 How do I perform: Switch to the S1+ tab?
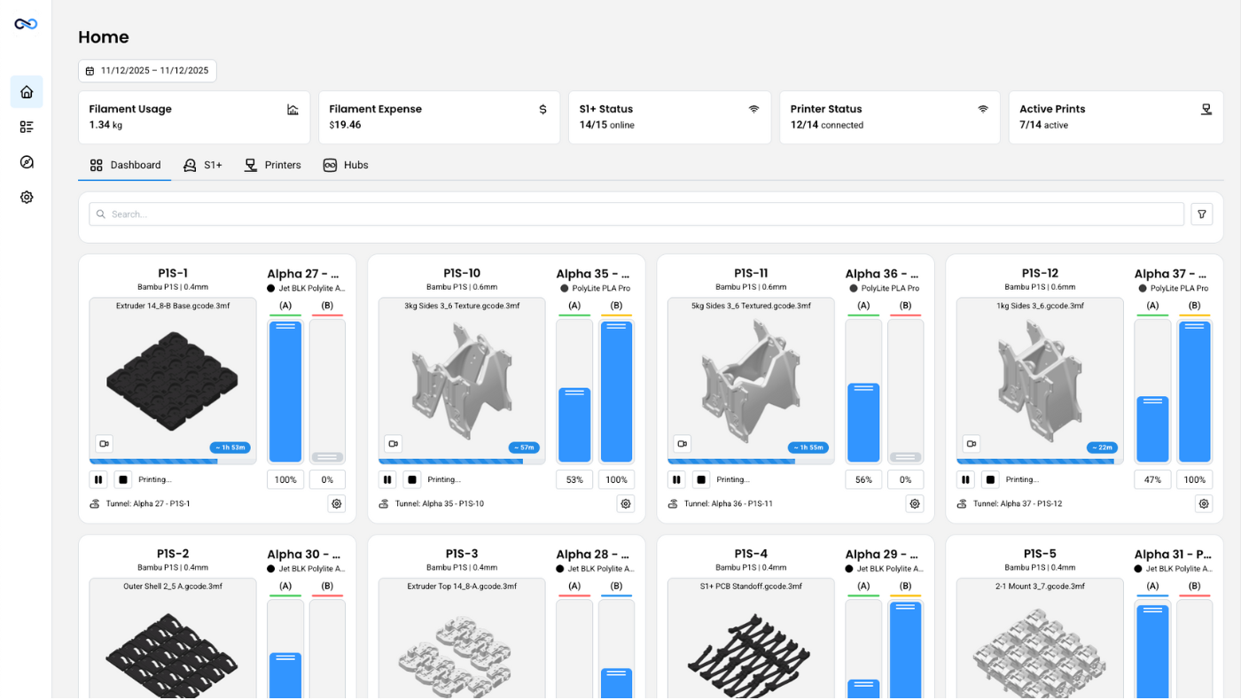click(203, 165)
